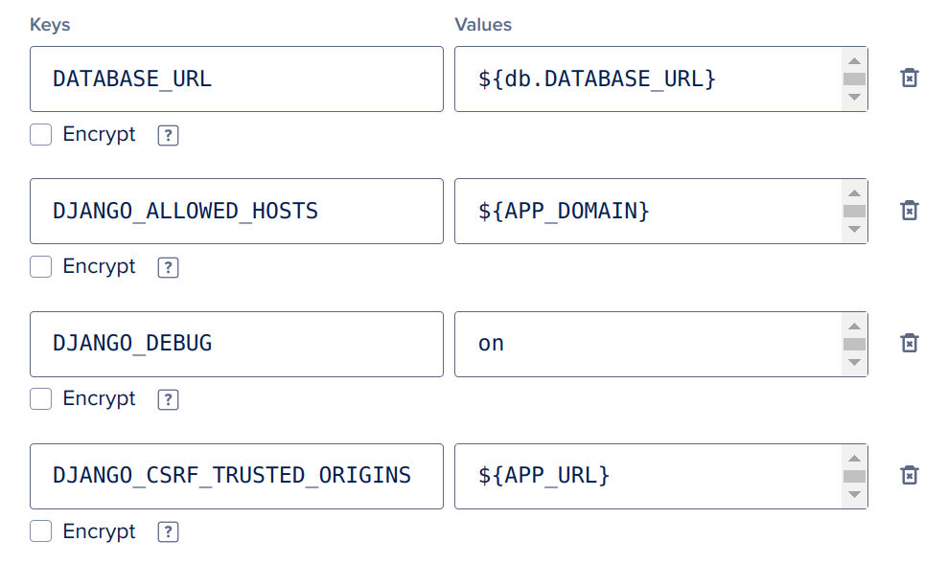Delete the DJANGO_ALLOWED_HOSTS variable row

tap(909, 211)
